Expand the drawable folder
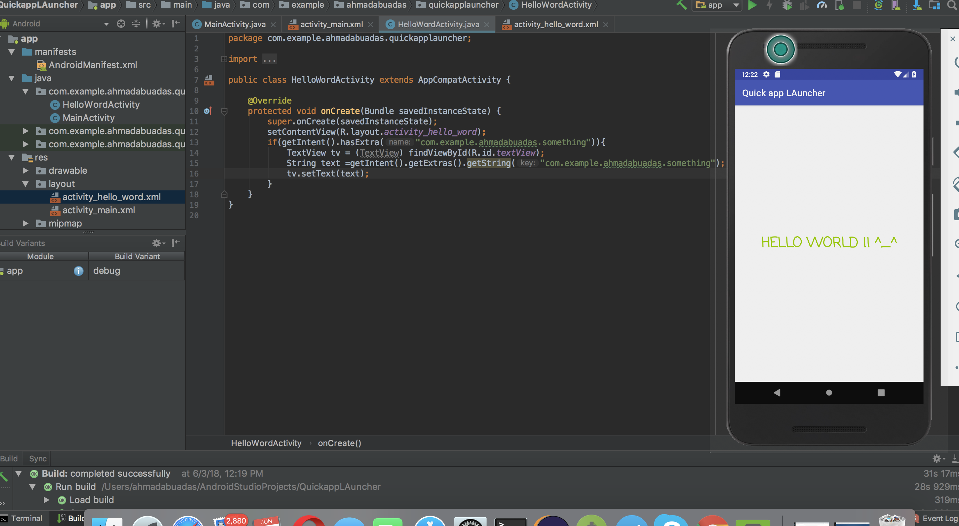The height and width of the screenshot is (526, 959). click(x=26, y=171)
